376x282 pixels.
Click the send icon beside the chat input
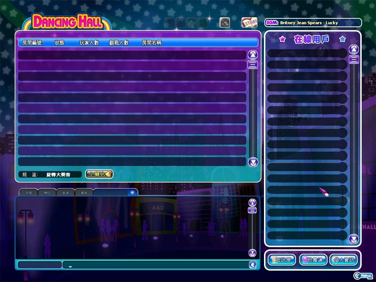[253, 265]
